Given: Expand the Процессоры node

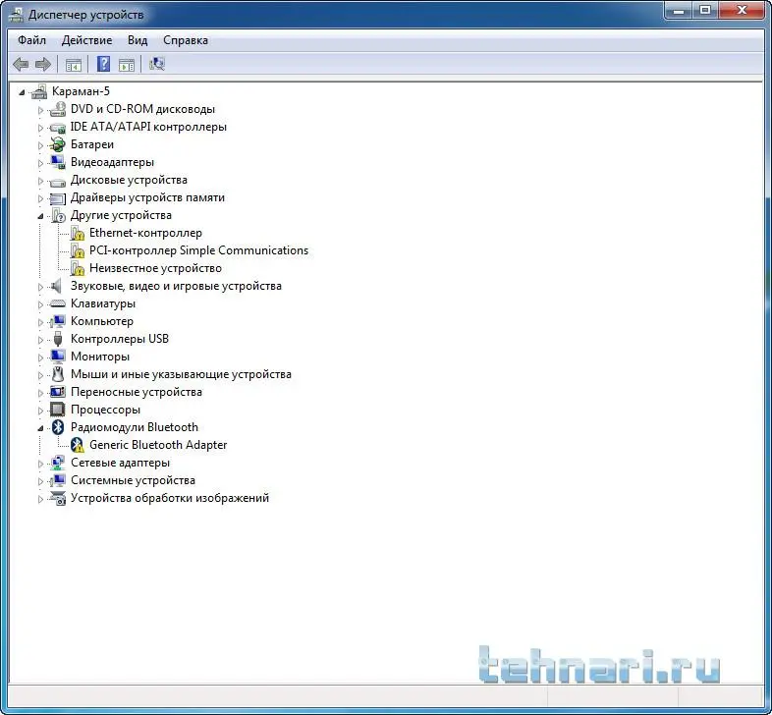Looking at the screenshot, I should pos(41,411).
